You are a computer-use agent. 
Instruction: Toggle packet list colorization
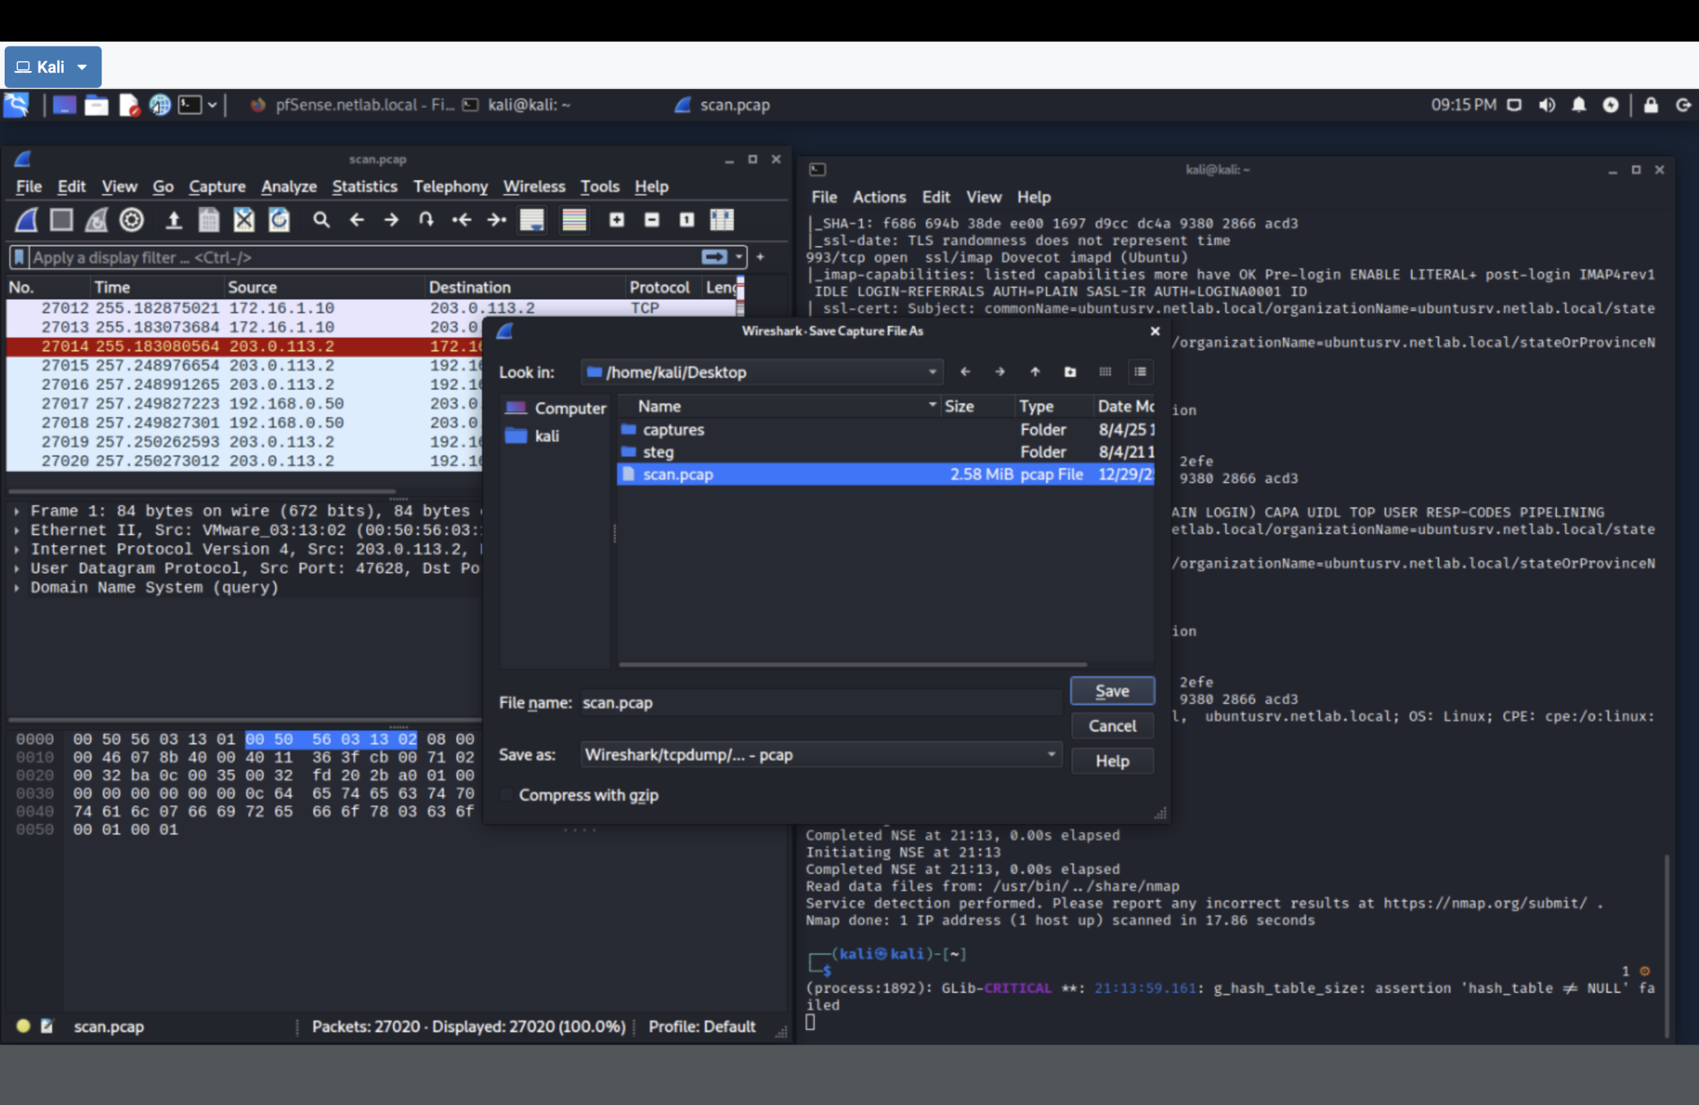[575, 220]
